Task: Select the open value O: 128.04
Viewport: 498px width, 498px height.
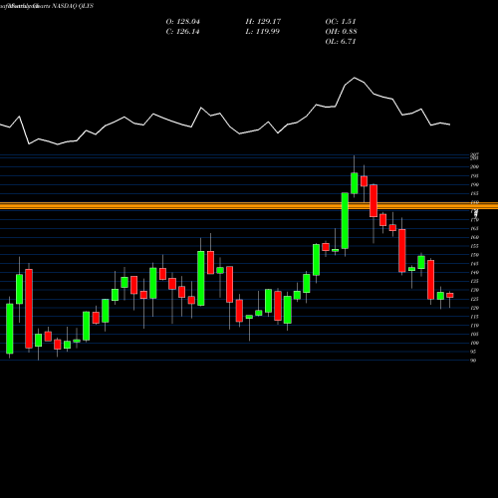Action: coord(183,22)
